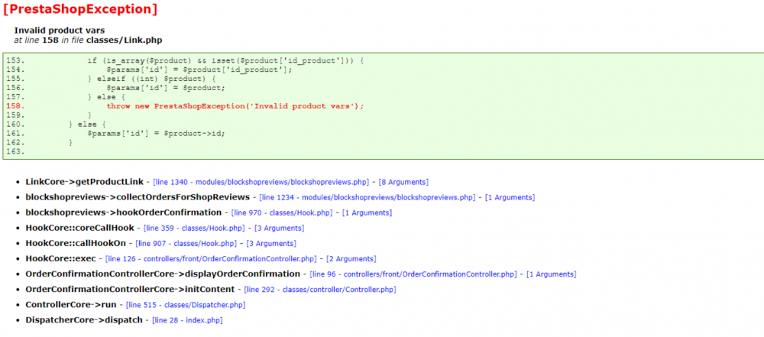Click OrderConfirmationControllerCore->displayOrderConfirmation text
This screenshot has width=764, height=337.
(163, 274)
